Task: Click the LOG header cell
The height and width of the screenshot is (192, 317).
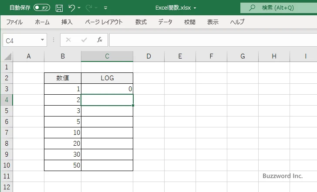Action: click(107, 78)
